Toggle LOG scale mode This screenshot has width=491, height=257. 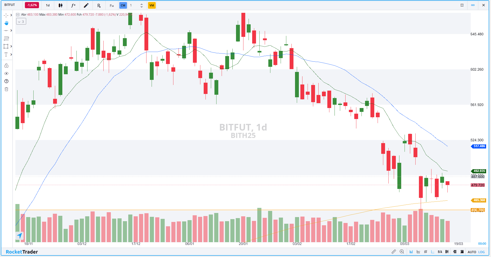click(x=482, y=252)
